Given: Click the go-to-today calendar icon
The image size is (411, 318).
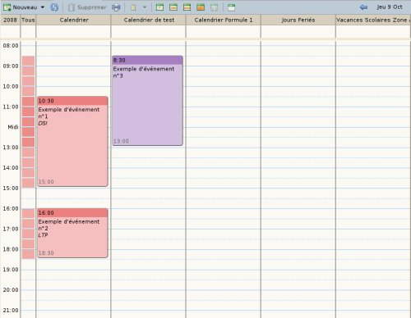Looking at the screenshot, I should [231, 7].
